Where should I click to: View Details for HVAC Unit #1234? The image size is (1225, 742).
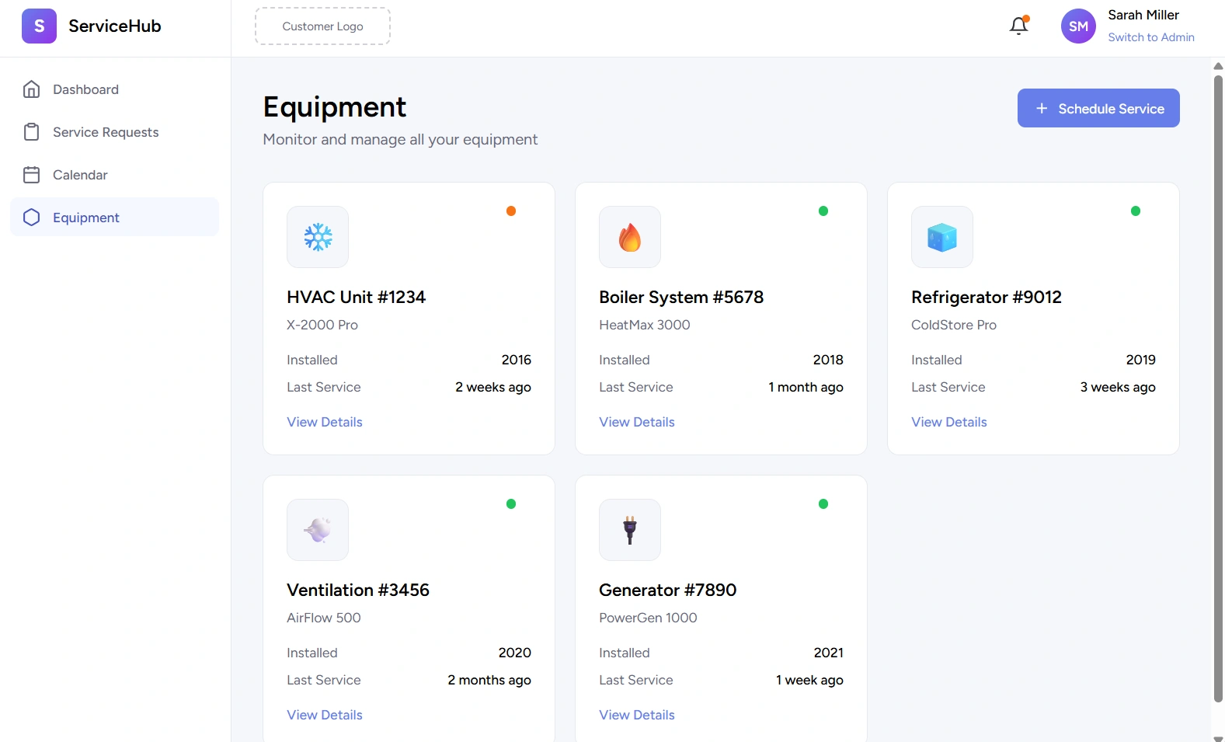point(325,422)
